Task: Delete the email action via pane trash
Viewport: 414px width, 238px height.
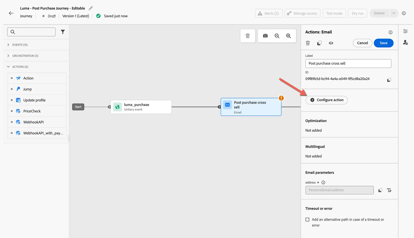Action: pos(308,43)
